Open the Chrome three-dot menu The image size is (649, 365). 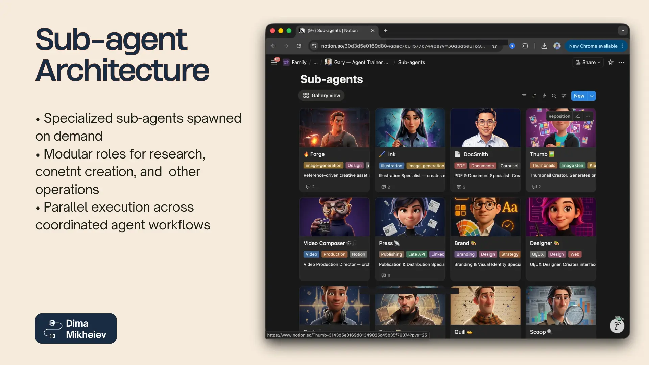coord(622,46)
